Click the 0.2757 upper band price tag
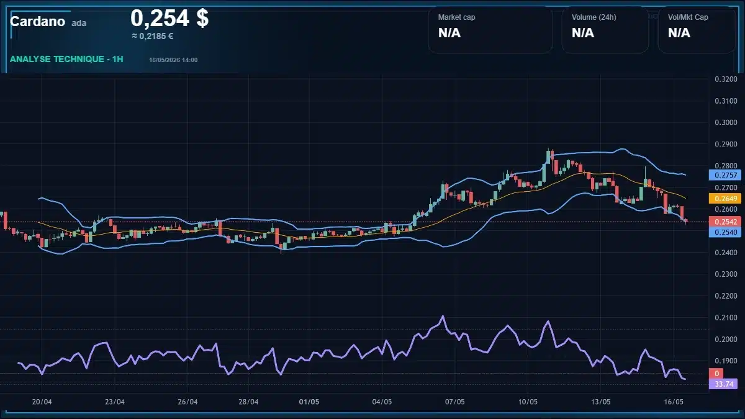The width and height of the screenshot is (745, 419). tap(726, 175)
